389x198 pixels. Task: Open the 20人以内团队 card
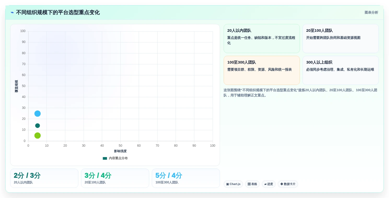262,39
